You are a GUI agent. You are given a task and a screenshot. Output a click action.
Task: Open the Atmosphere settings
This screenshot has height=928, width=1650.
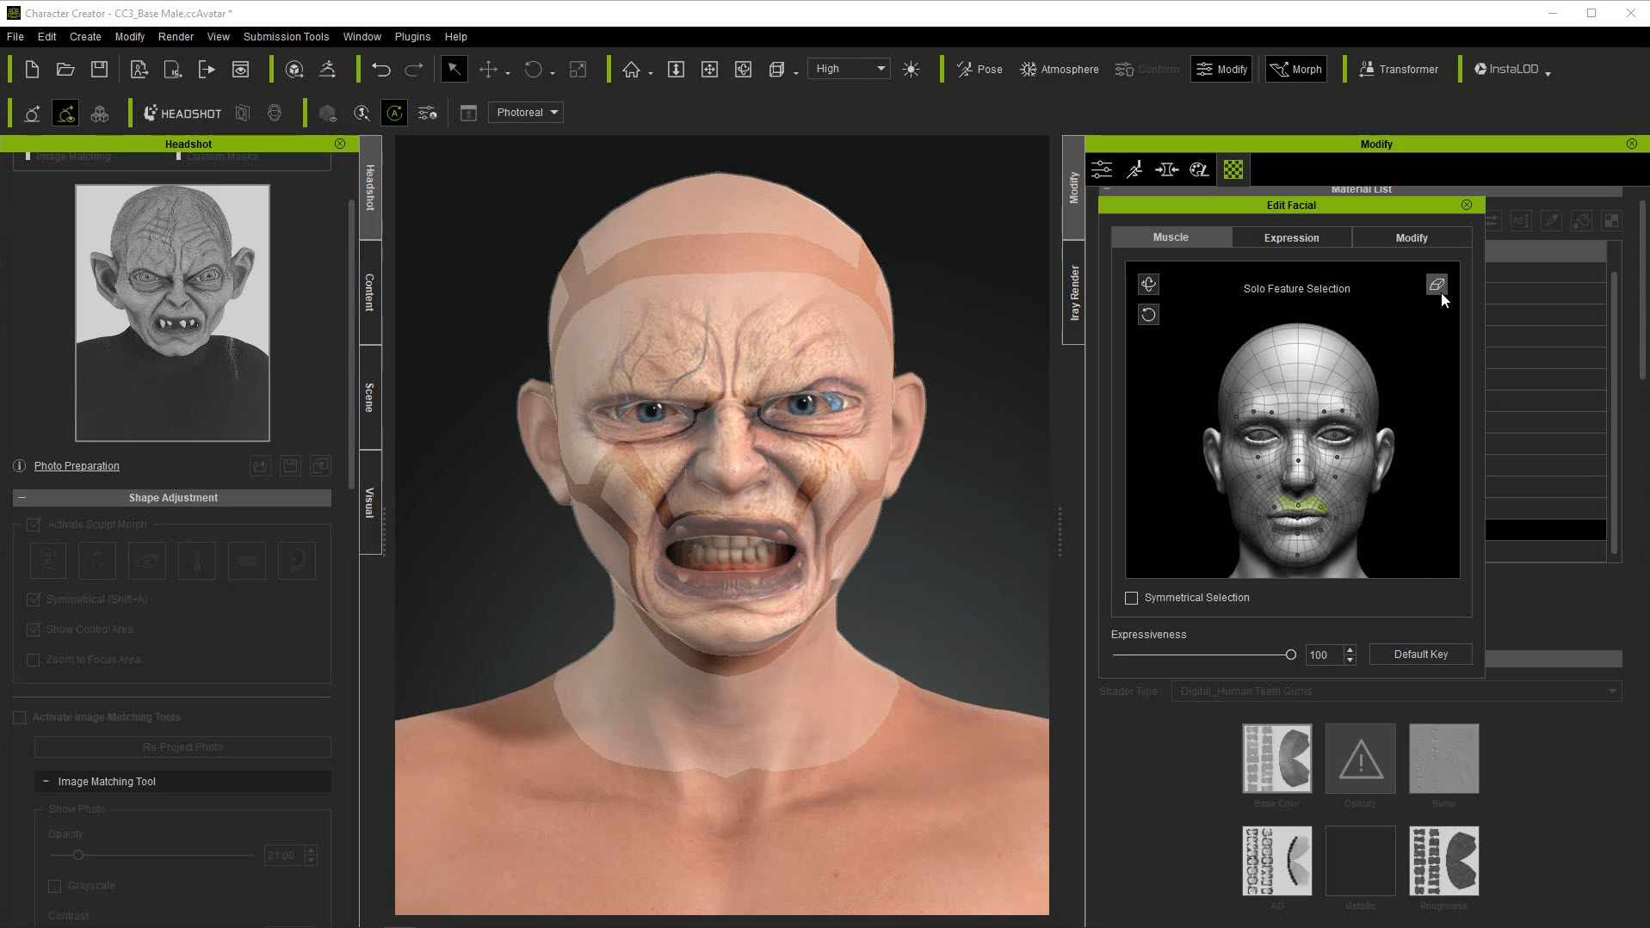tap(1060, 70)
